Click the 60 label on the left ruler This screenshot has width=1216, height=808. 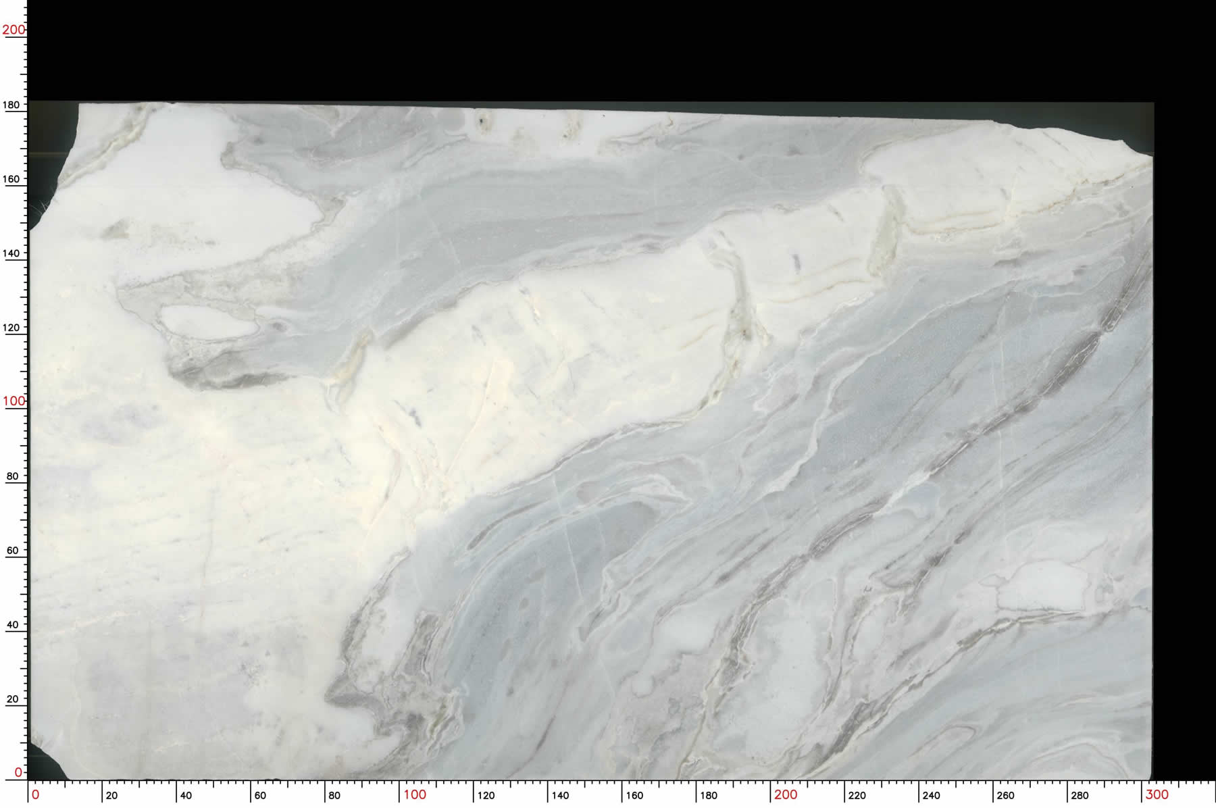pyautogui.click(x=13, y=551)
